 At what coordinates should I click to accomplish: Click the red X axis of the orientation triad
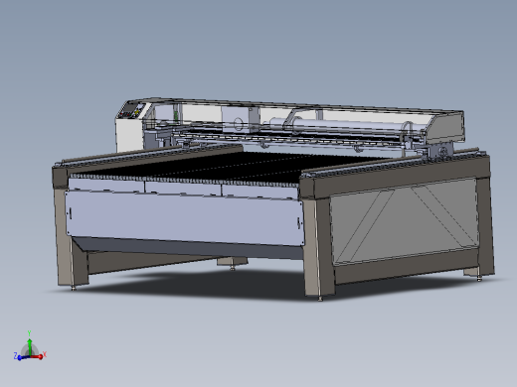tap(38, 356)
